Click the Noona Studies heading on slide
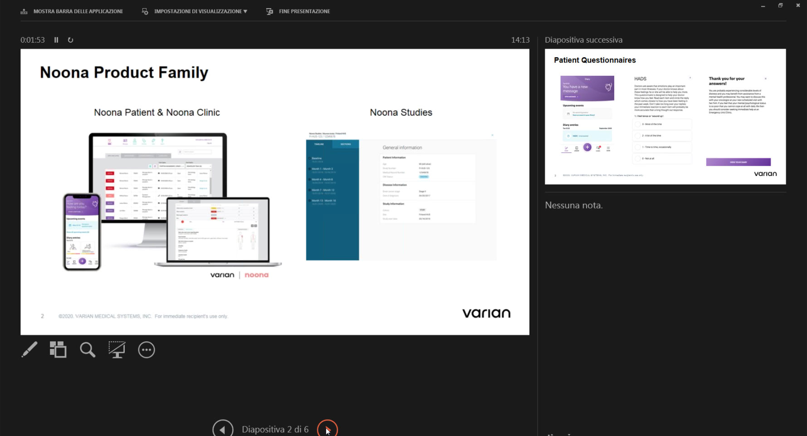807x436 pixels. (x=401, y=113)
